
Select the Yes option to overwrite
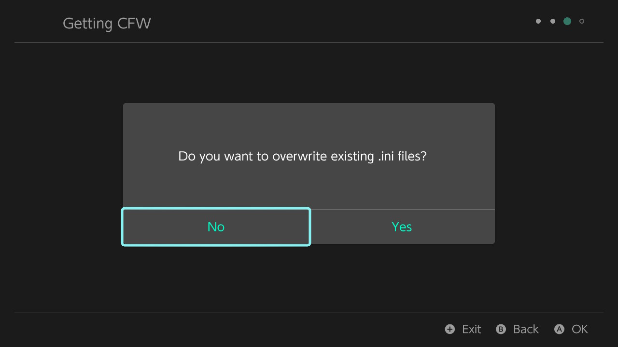(401, 227)
